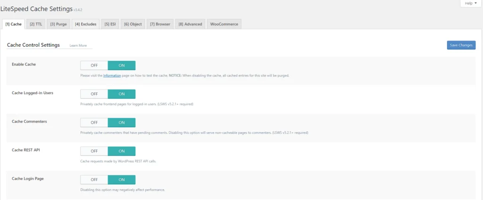Click the Cache Logged-in Users label
The height and width of the screenshot is (200, 483).
(33, 93)
